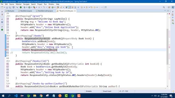Click the cursor position 41 : 37 : 1532

(x=124, y=91)
